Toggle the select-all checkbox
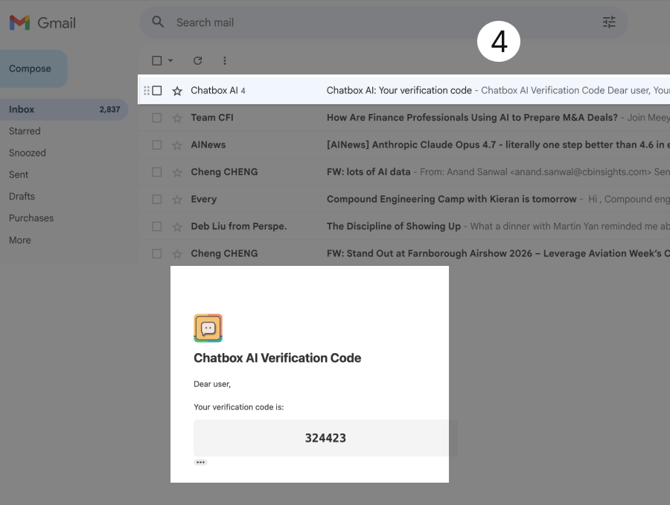670x505 pixels. (157, 61)
